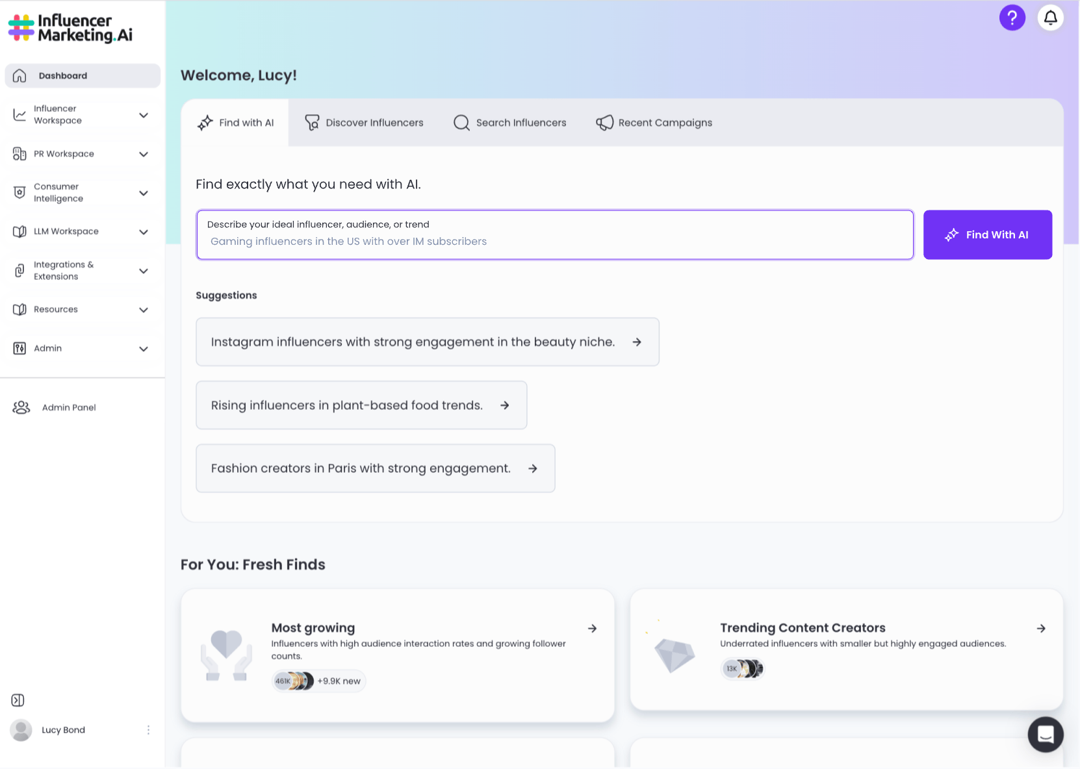
Task: Open Lucy Bond's three-dot options menu
Action: point(148,730)
